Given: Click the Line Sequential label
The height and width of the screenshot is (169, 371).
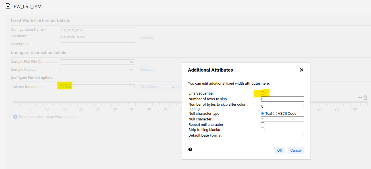Looking at the screenshot, I should (x=201, y=93).
